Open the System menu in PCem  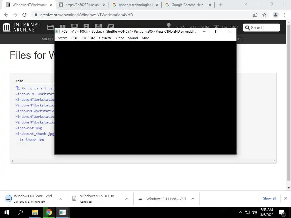click(62, 38)
